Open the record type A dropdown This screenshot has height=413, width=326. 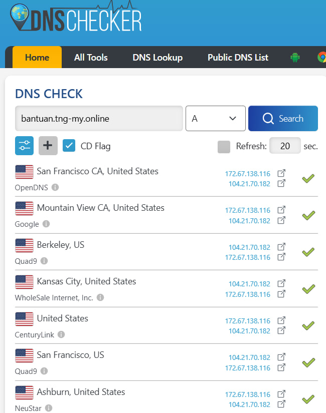pos(215,118)
